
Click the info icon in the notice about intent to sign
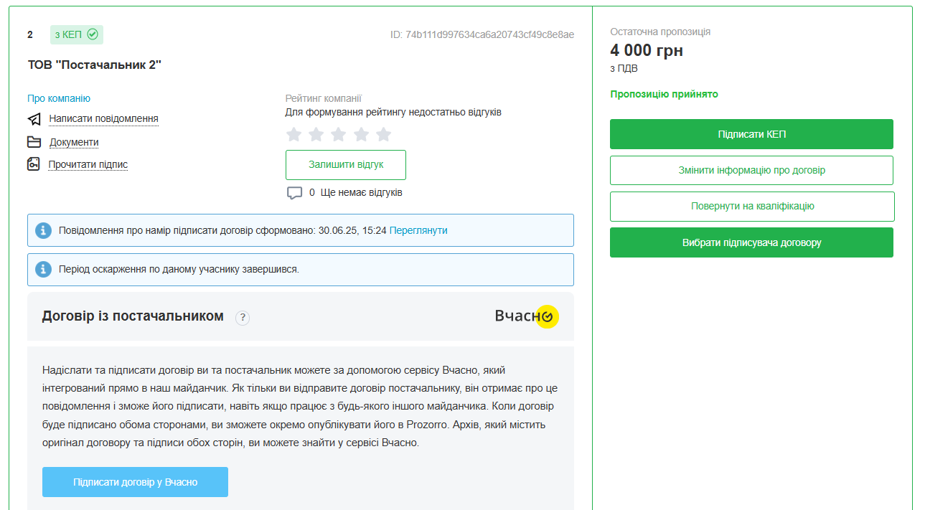click(x=44, y=230)
